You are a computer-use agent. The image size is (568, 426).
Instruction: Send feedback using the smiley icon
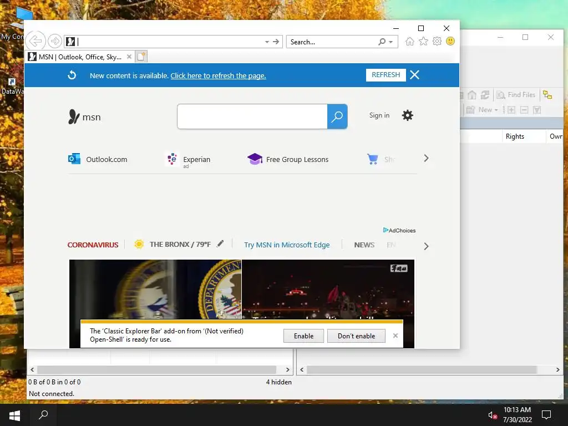click(450, 41)
